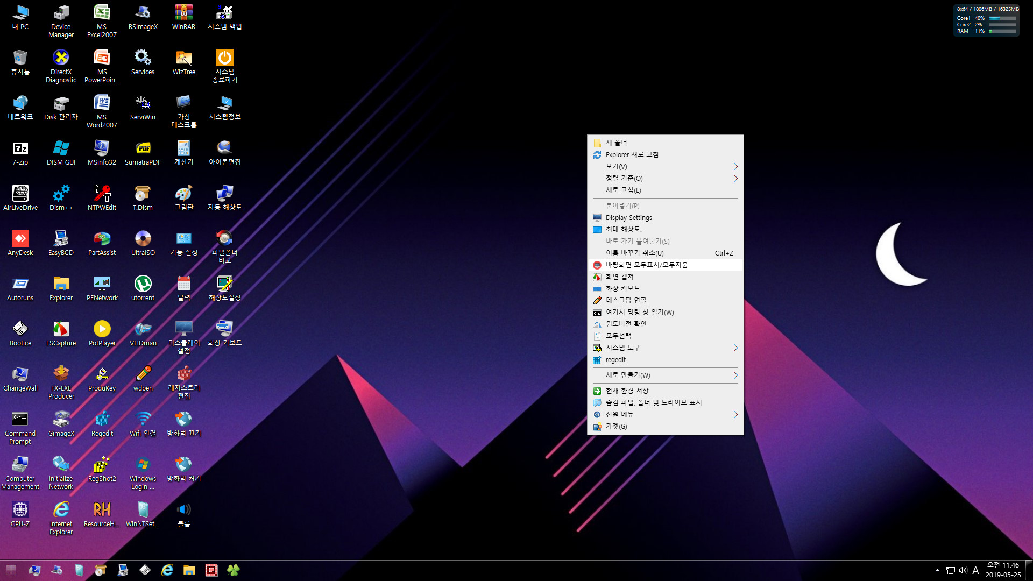The image size is (1033, 581).
Task: Select 이름 바꾸기 취소(U) menu item
Action: (x=665, y=253)
